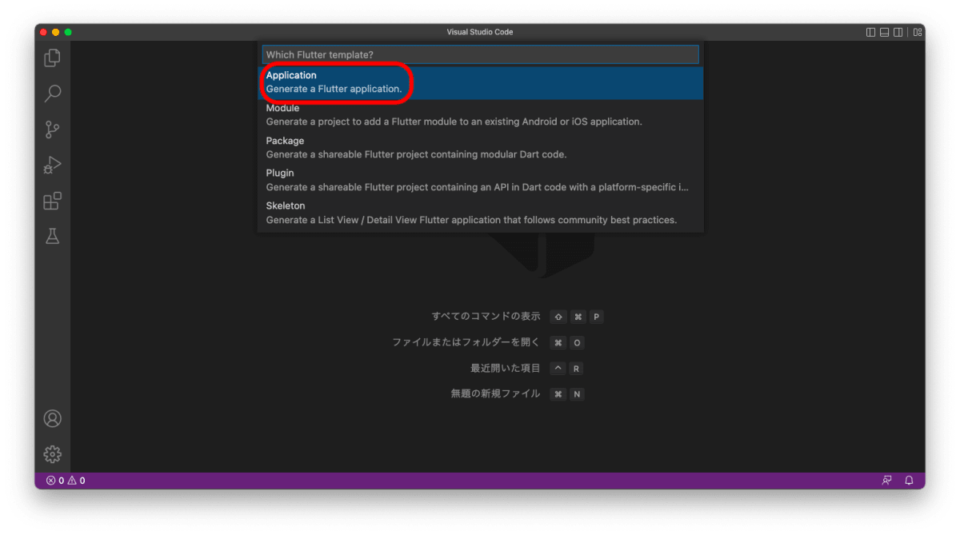Toggle bottom panel layout icon
960x535 pixels.
tap(884, 32)
